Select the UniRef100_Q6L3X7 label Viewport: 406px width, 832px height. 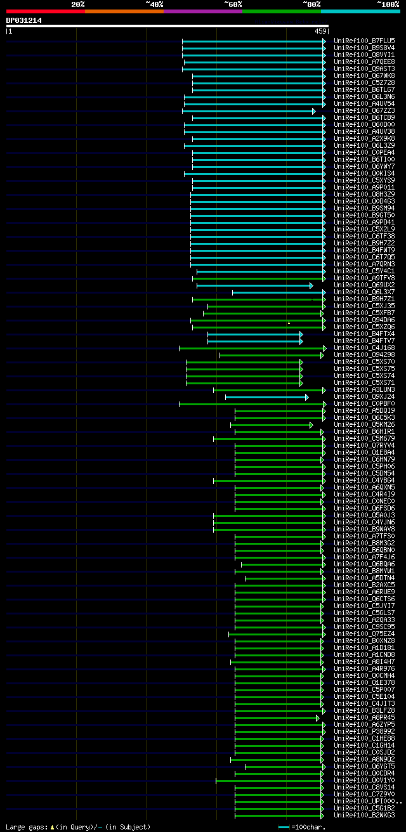pos(364,292)
